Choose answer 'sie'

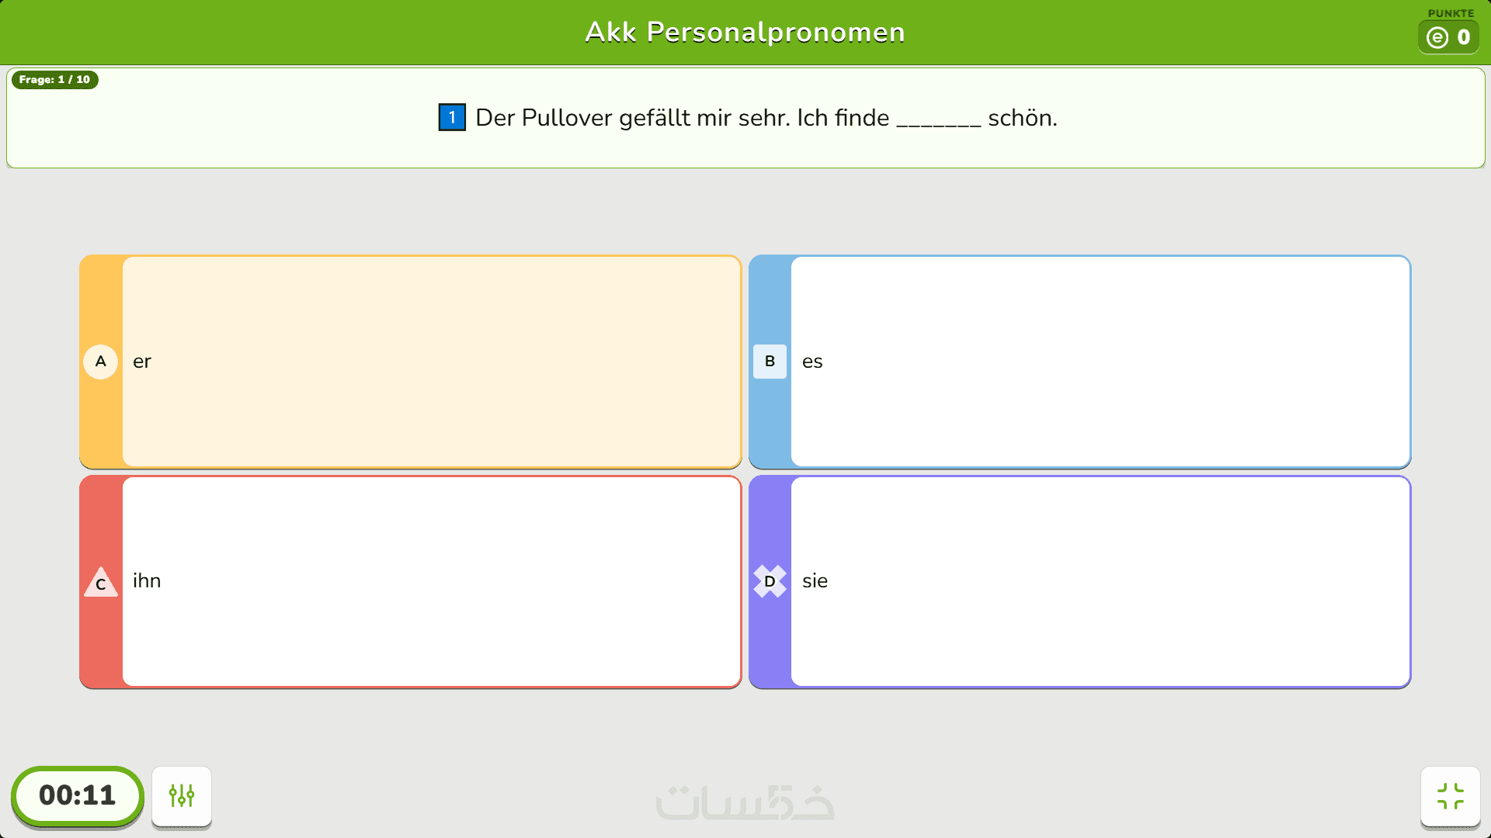(1100, 581)
